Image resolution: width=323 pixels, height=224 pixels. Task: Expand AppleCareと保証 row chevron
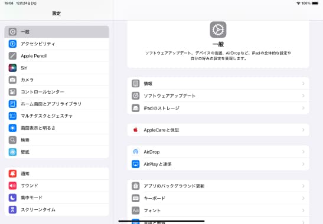tap(304, 130)
